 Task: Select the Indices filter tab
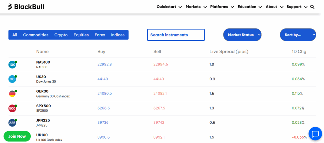[x=118, y=35]
